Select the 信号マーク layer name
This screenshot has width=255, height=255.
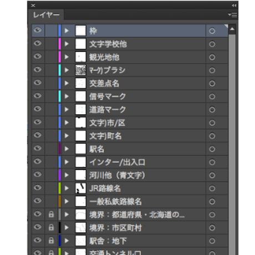click(108, 96)
